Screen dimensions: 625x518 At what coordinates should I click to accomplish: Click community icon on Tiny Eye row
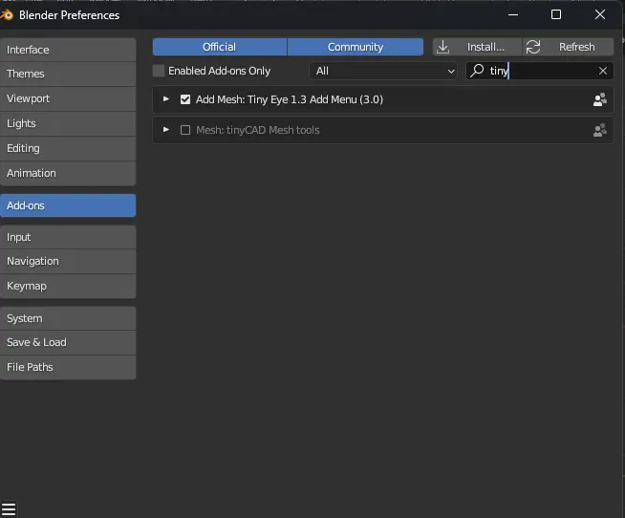coord(600,99)
